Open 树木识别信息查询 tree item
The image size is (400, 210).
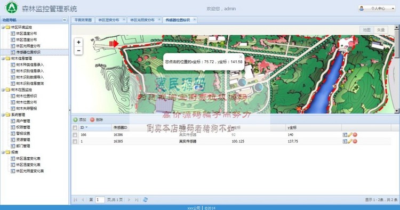30,83
